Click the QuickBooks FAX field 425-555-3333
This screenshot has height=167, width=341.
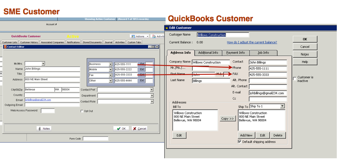coord(268,75)
